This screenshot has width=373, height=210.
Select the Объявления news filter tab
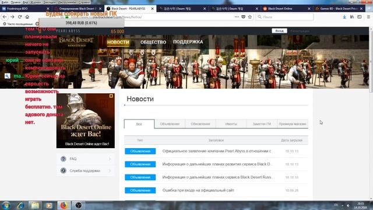(x=170, y=124)
